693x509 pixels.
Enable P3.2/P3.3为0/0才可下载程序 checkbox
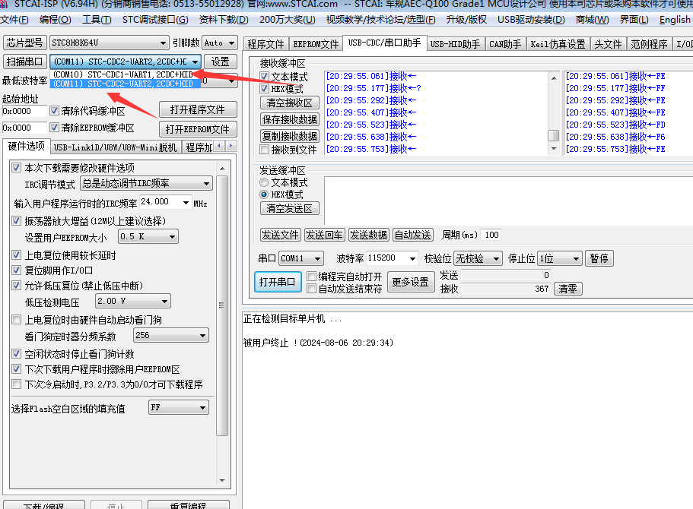16,384
